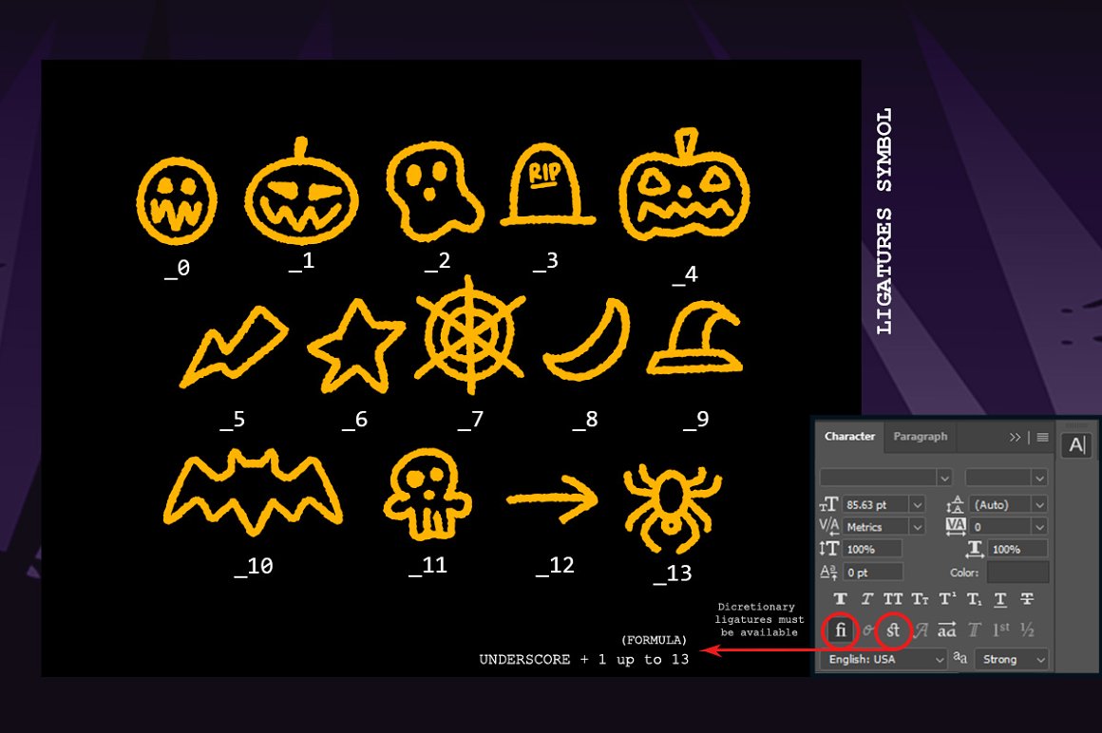Open the leading (Auto) dropdown
The width and height of the screenshot is (1102, 733).
1039,505
